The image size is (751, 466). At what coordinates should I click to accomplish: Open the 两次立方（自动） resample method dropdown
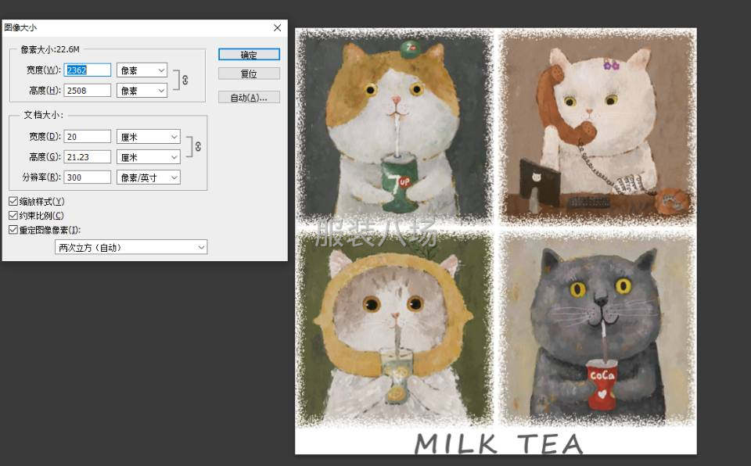(131, 247)
